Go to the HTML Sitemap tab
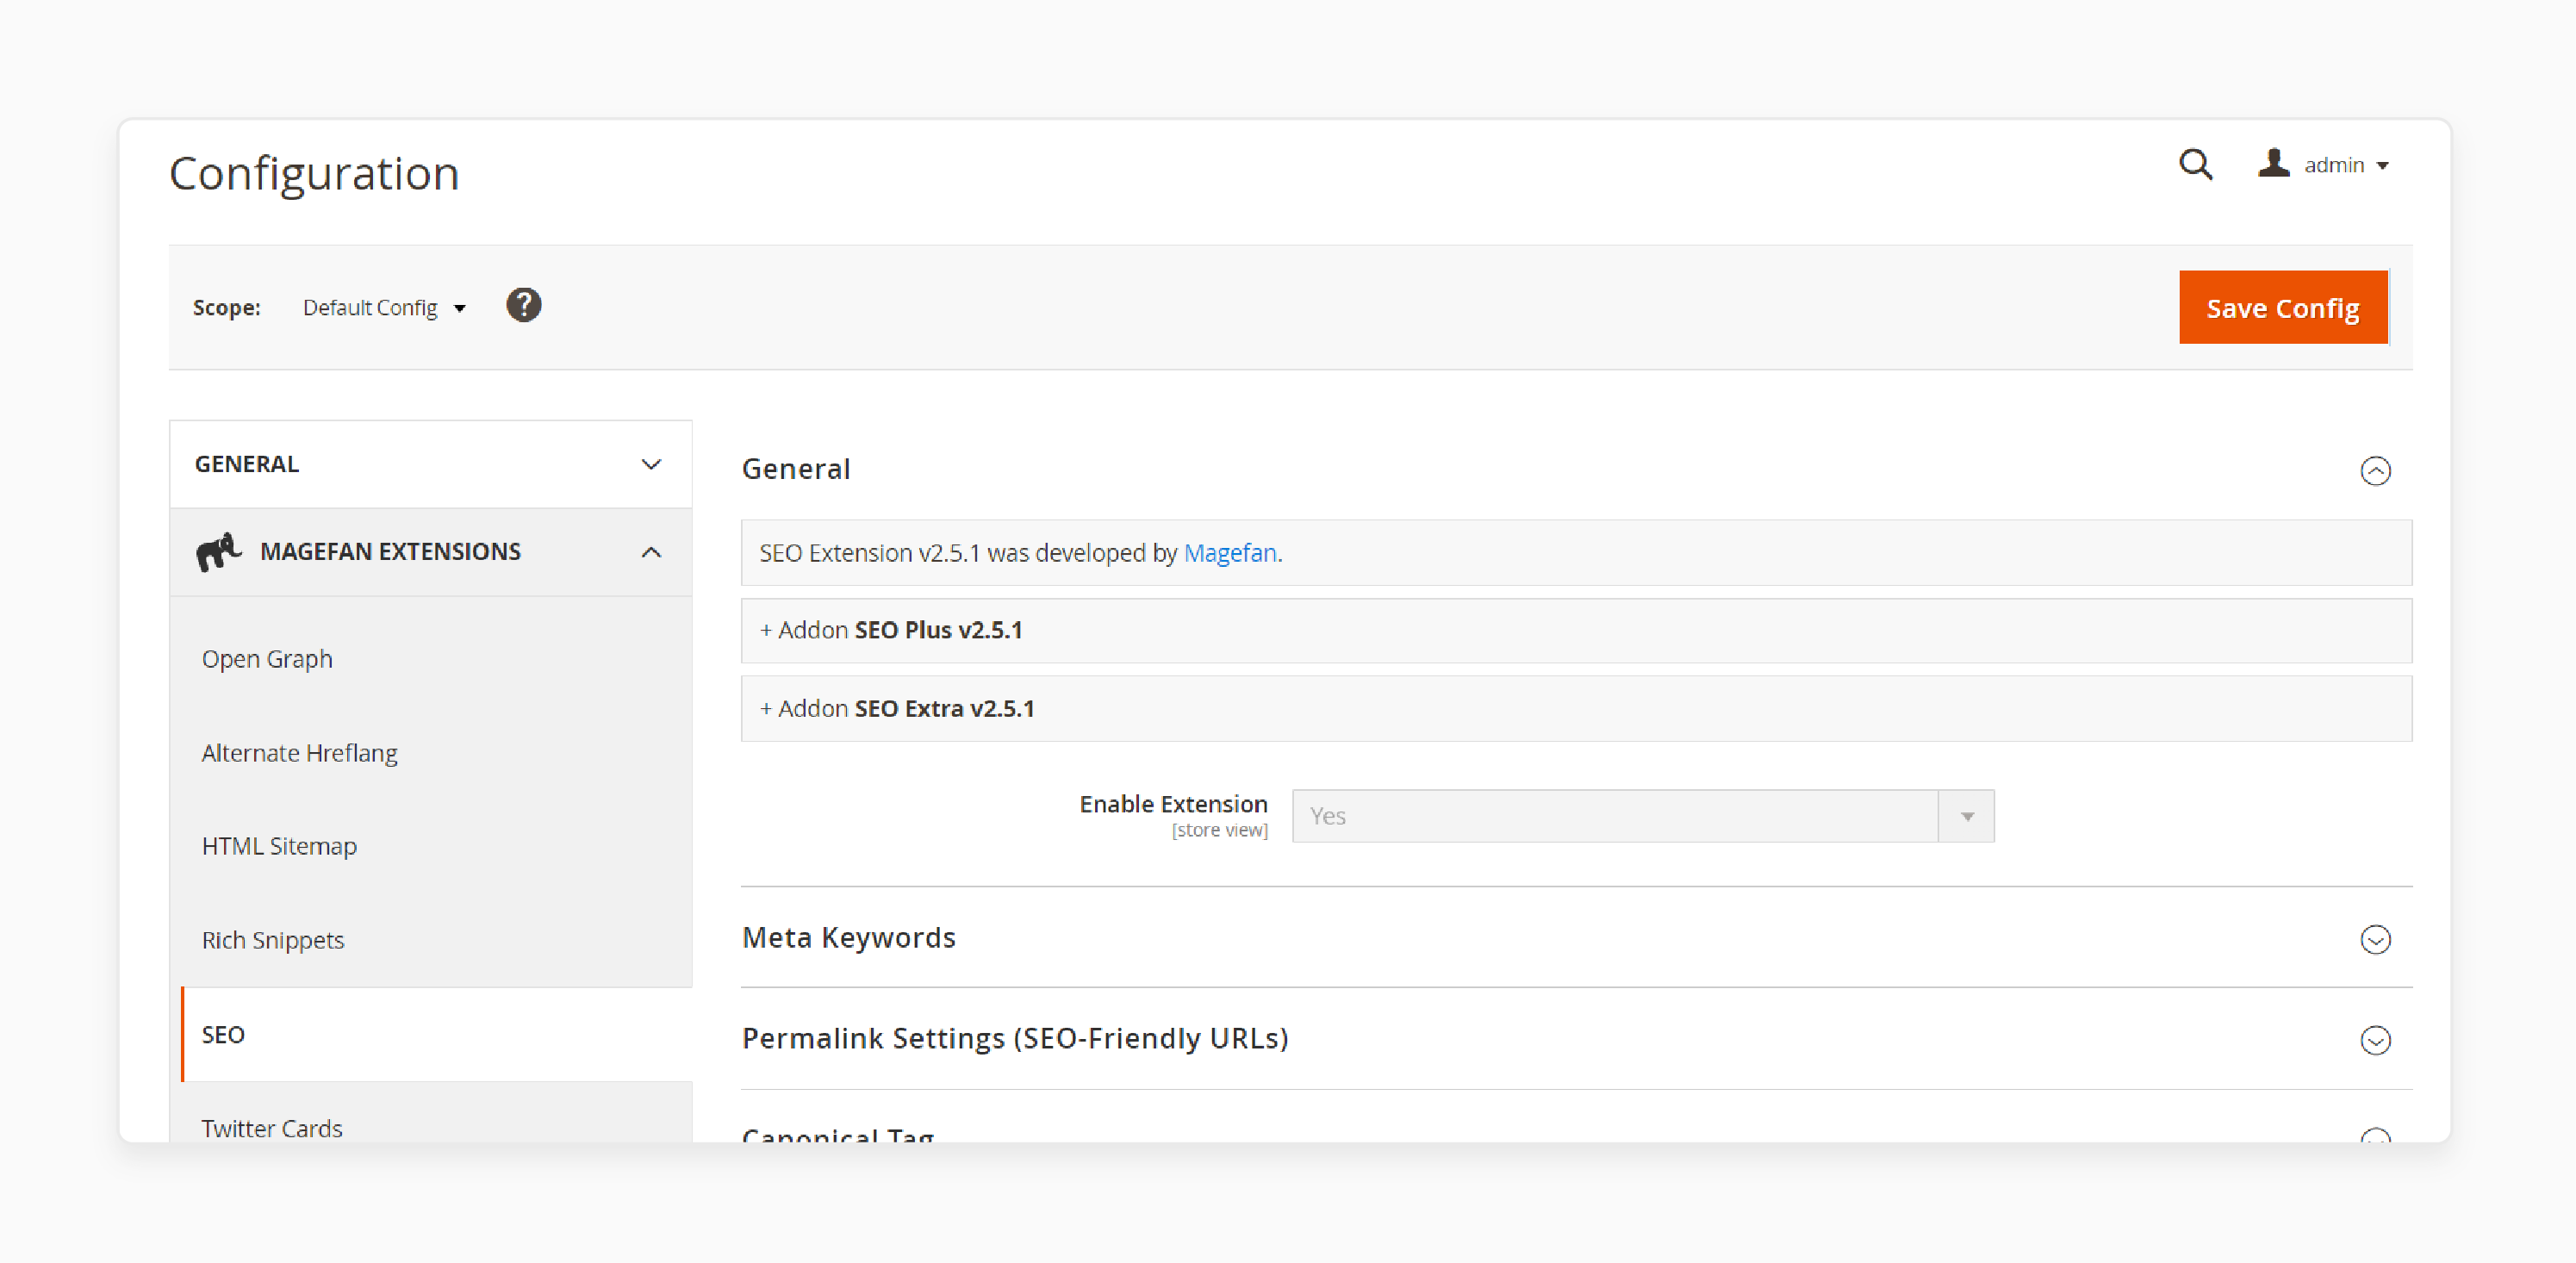 pos(279,846)
